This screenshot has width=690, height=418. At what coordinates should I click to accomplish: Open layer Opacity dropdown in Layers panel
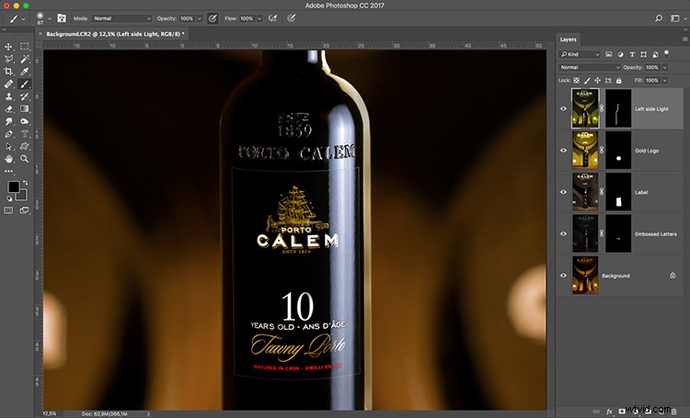pos(665,67)
